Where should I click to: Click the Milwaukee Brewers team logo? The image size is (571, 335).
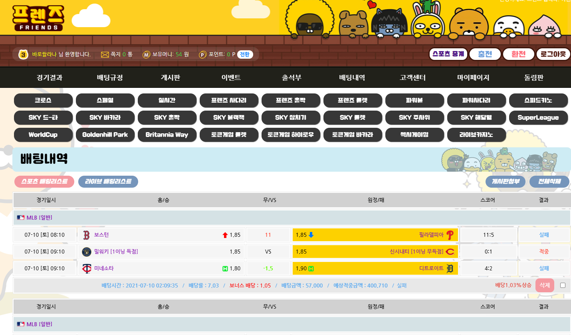click(x=86, y=252)
